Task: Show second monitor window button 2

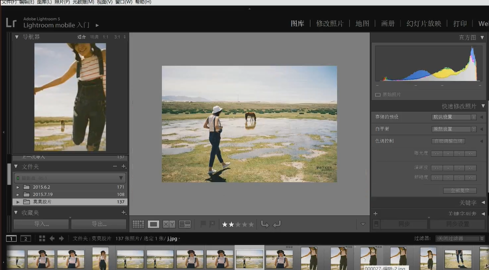Action: click(26, 238)
